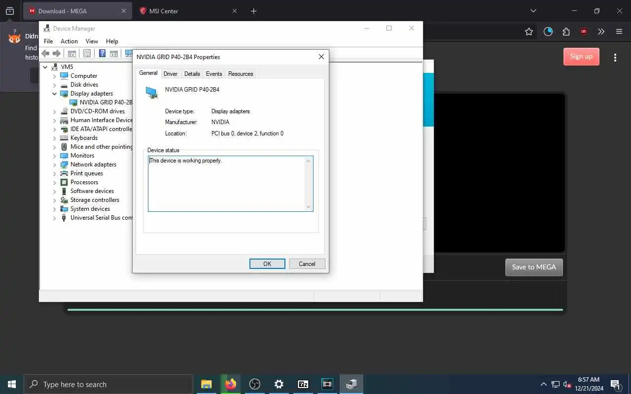Click OK in the Properties dialog

click(x=267, y=264)
